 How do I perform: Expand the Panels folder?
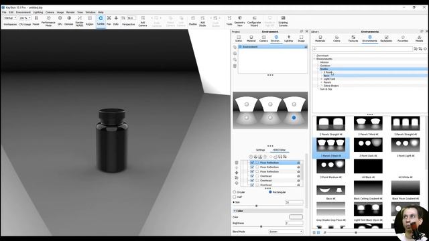point(322,82)
